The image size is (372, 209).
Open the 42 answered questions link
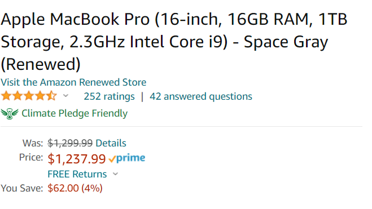201,96
